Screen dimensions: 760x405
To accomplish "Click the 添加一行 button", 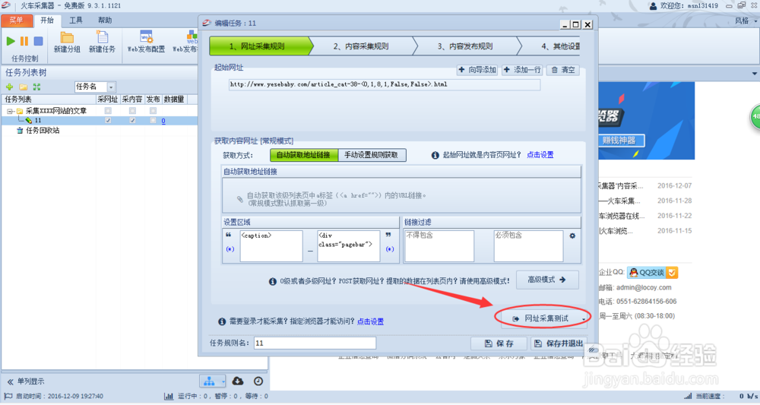I will (523, 70).
